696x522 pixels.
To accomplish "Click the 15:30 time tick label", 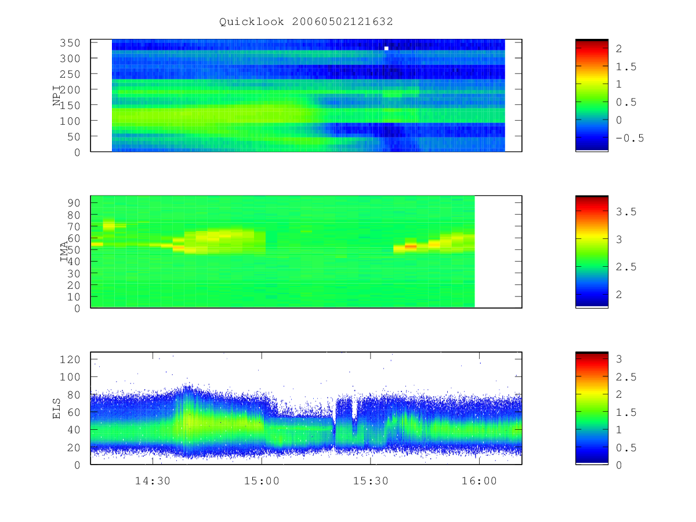I will click(x=371, y=481).
